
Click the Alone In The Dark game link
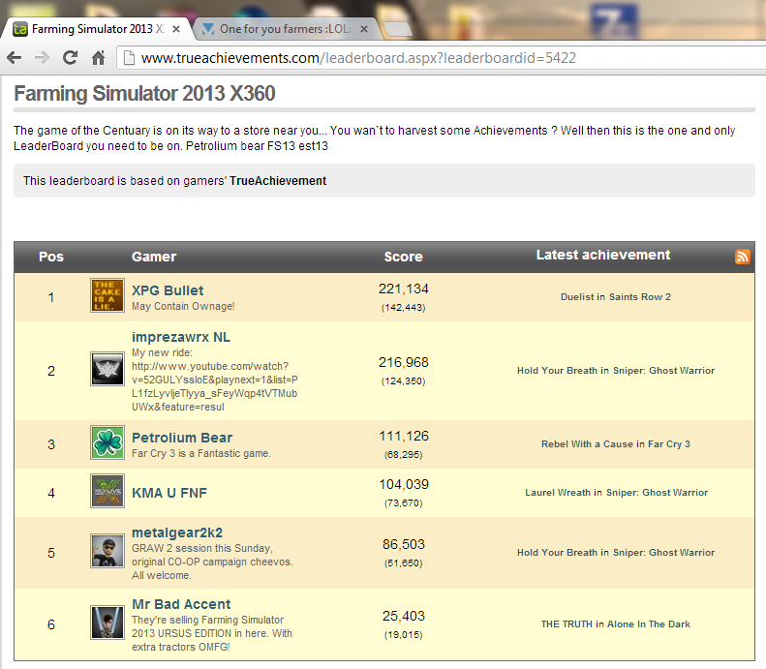click(x=649, y=624)
